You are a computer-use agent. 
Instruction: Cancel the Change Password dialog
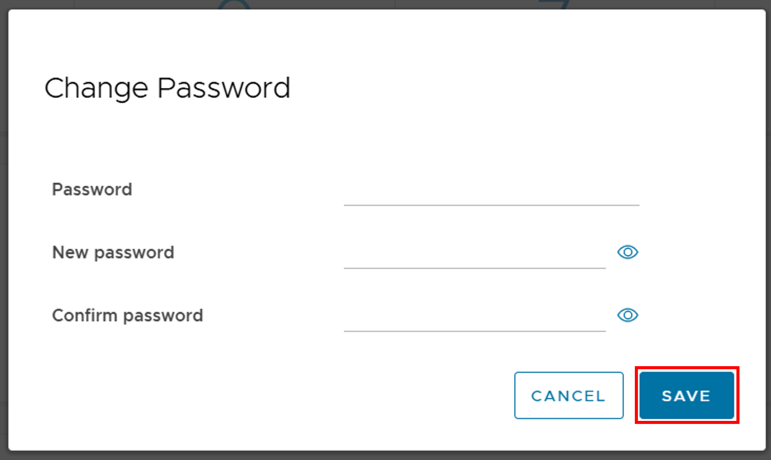pos(568,396)
